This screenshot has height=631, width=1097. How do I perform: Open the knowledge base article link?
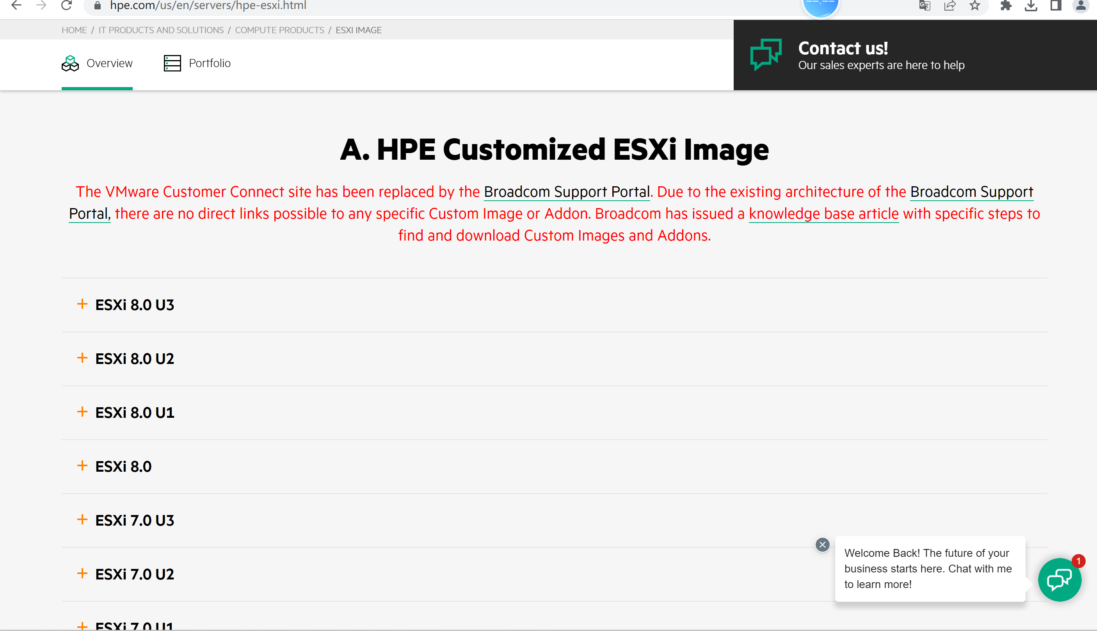[824, 214]
